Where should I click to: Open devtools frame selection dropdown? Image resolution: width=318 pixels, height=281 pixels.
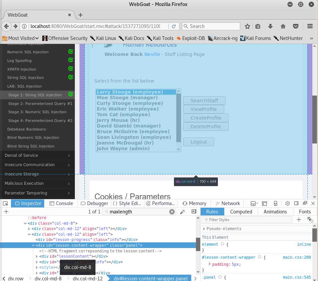click(254, 203)
